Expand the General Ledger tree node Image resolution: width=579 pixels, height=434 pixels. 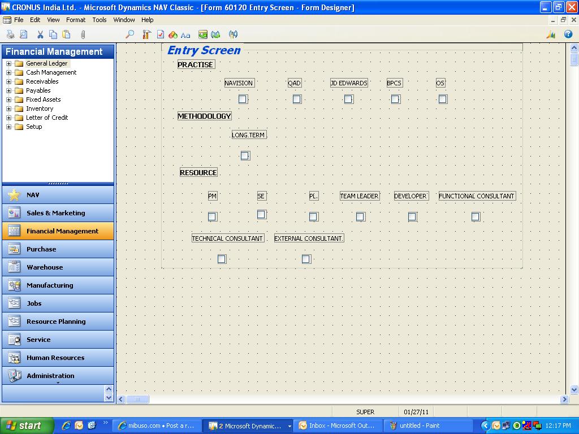tap(9, 63)
